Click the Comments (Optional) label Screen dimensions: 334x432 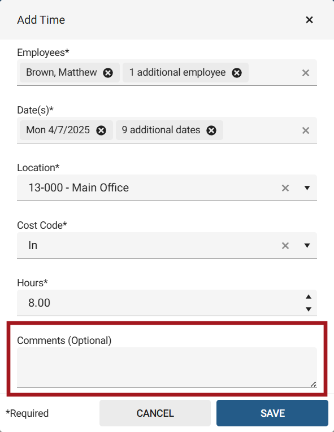(64, 341)
